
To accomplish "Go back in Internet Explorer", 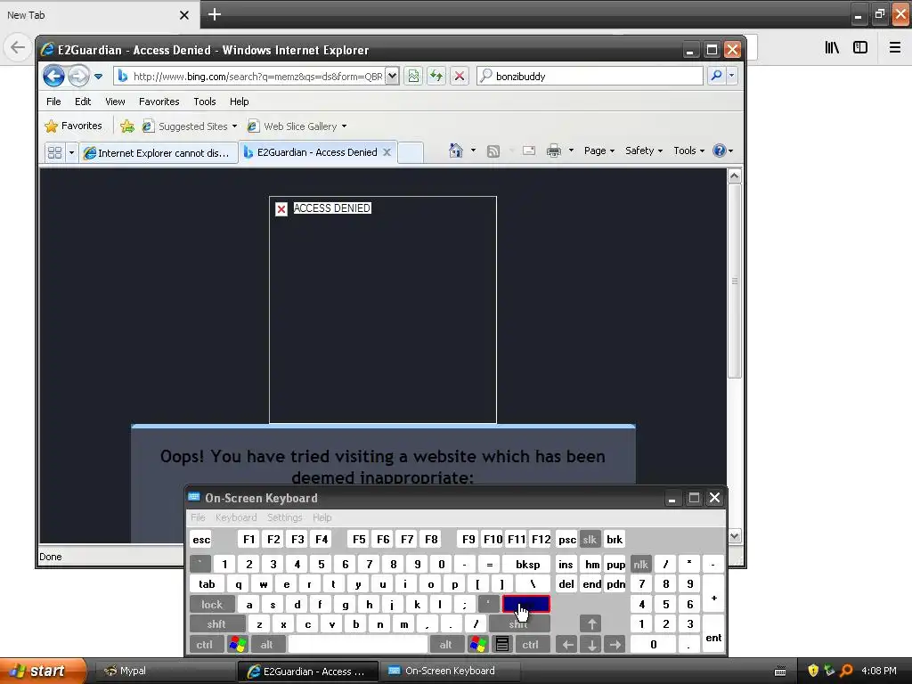I will click(x=53, y=76).
